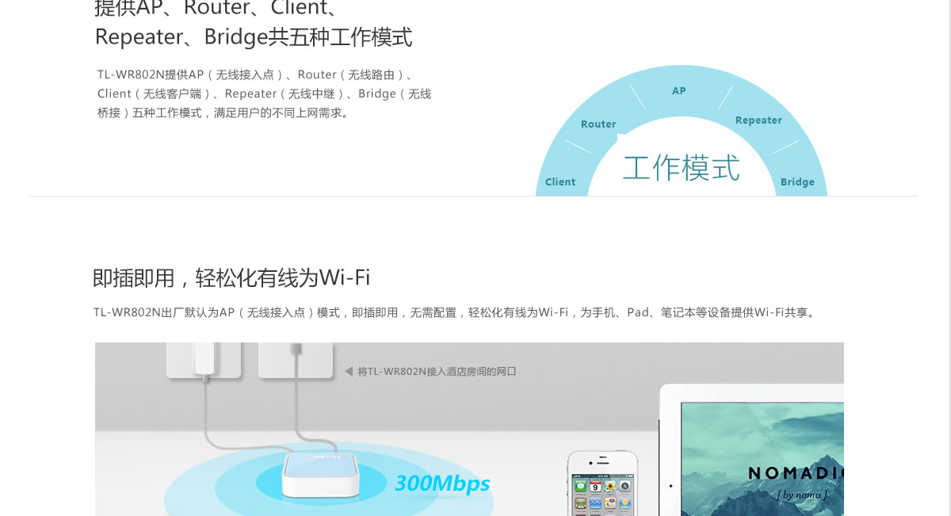Click the heading about 五种工作模式
Screen dimensions: 951x516
click(x=254, y=24)
